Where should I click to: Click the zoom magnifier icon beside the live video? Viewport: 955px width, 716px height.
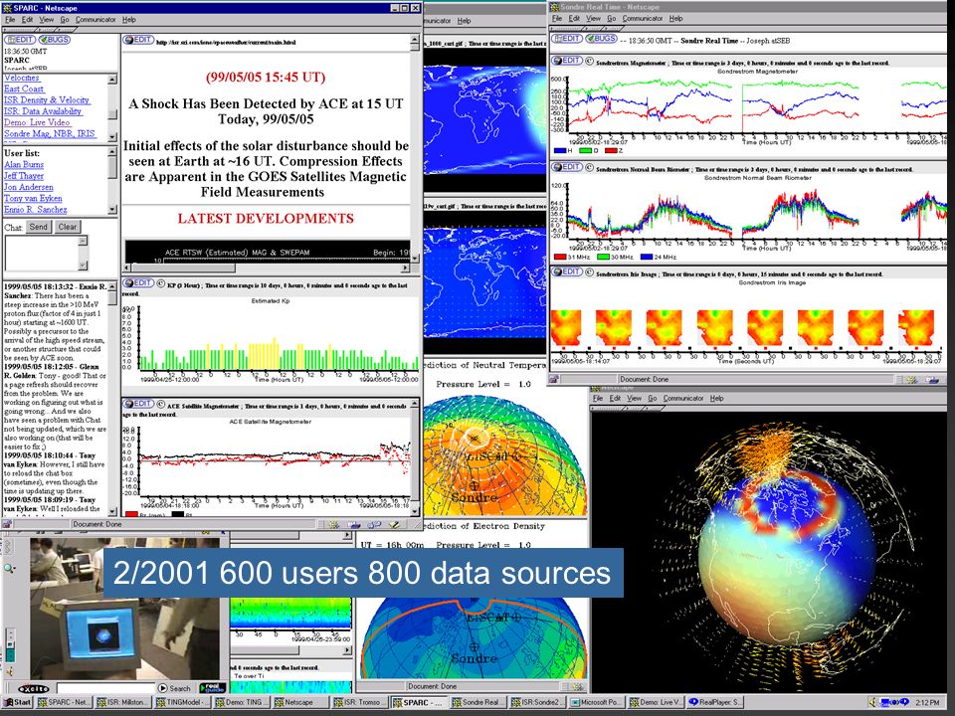pos(10,568)
